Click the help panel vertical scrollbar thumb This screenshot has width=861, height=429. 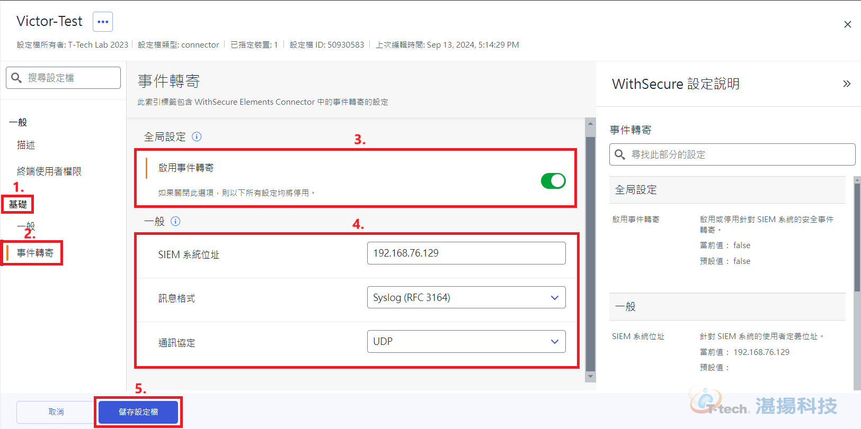coord(857,237)
